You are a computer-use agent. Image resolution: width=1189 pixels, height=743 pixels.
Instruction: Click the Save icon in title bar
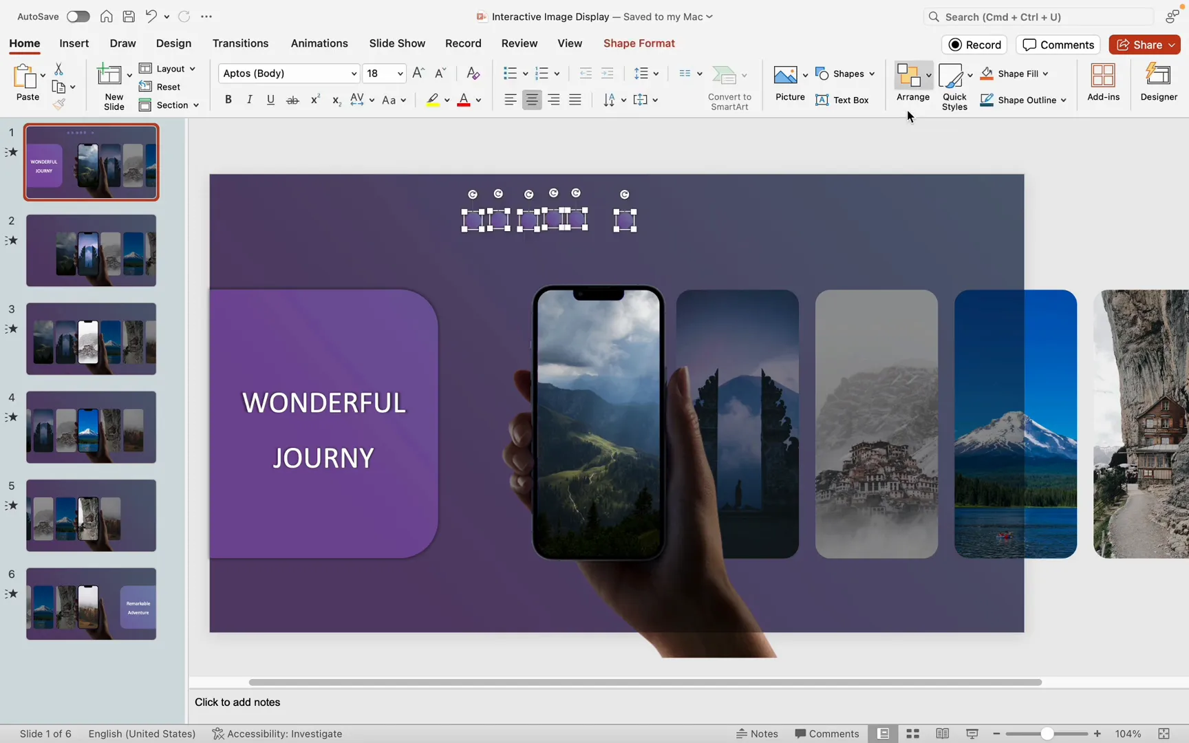tap(129, 17)
